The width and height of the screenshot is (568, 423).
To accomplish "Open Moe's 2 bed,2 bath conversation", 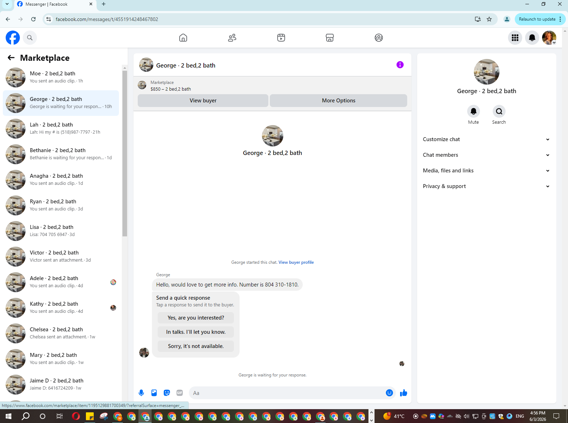I will pyautogui.click(x=61, y=77).
